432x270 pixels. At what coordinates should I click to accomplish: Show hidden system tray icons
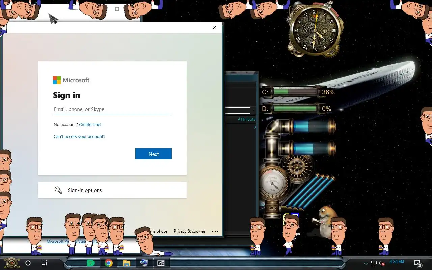pos(366,263)
